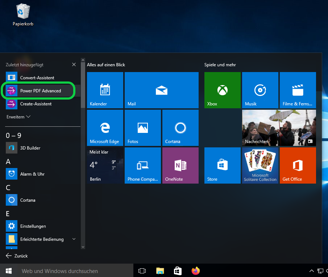Screen dimensions: 328x277
Task: Click the app list scroll up arrow
Action: coord(83,60)
